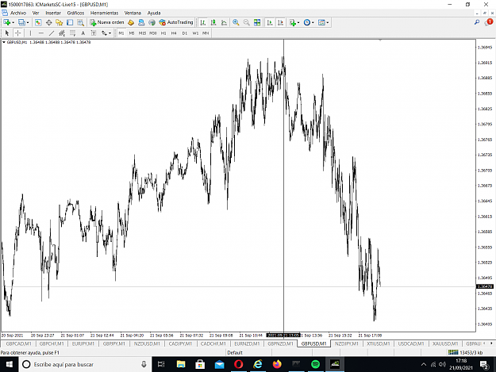The image size is (496, 372).
Task: Toggle chart Auto Scroll
Action: [270, 22]
